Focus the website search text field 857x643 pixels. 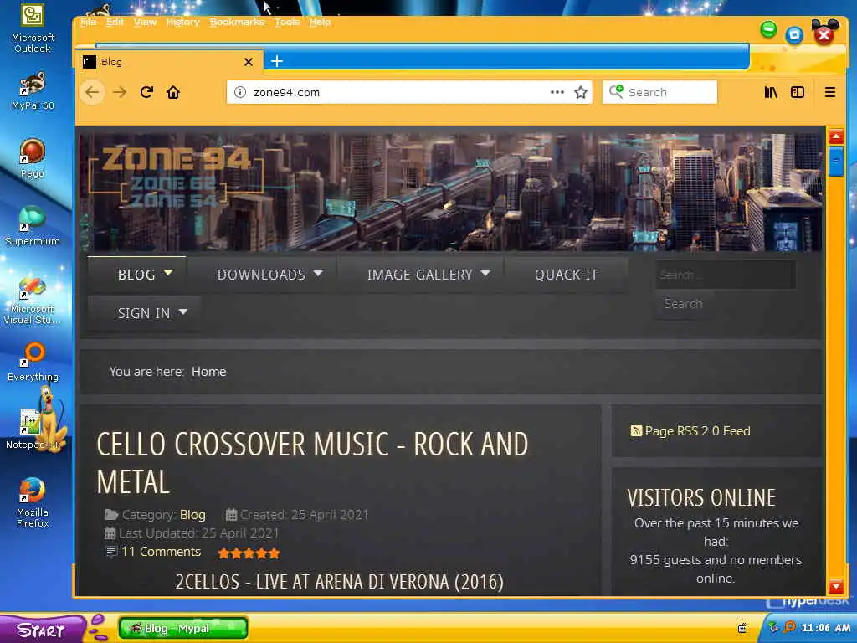click(726, 275)
